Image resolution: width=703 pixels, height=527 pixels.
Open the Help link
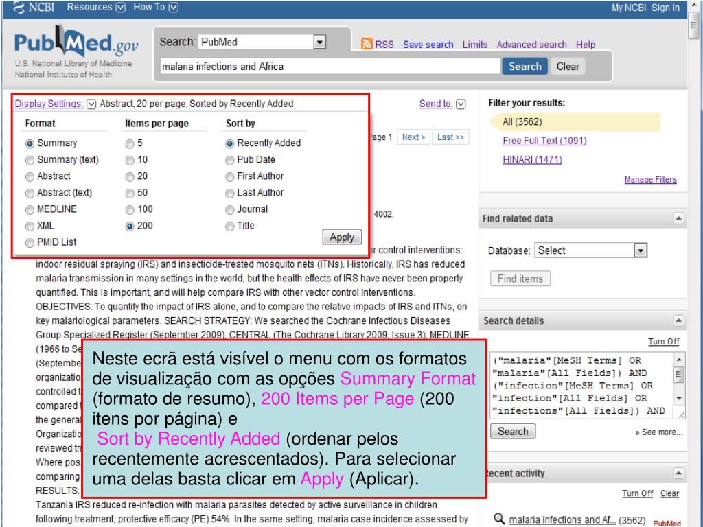(585, 45)
